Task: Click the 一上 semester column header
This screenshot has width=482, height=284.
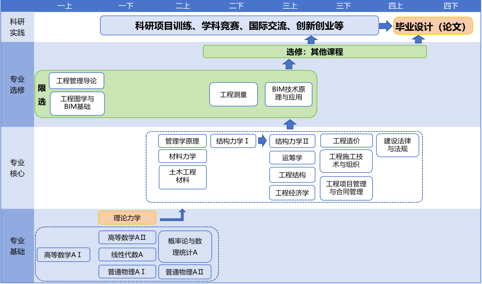Action: tap(65, 6)
